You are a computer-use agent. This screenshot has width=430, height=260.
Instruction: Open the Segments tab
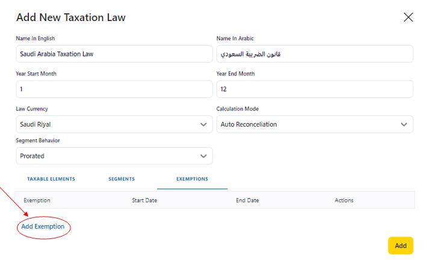[x=122, y=179]
